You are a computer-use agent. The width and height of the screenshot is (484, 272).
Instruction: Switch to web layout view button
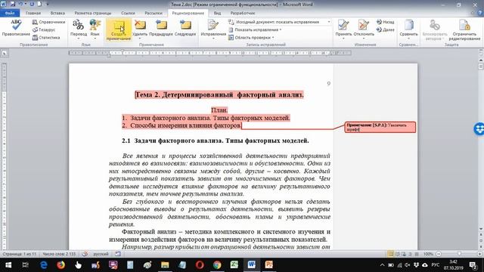pos(403,254)
